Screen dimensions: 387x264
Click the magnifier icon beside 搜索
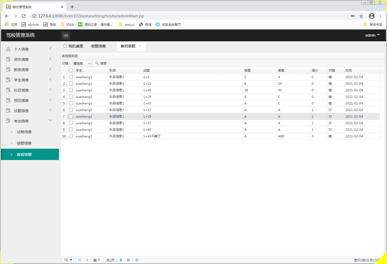[x=97, y=63]
